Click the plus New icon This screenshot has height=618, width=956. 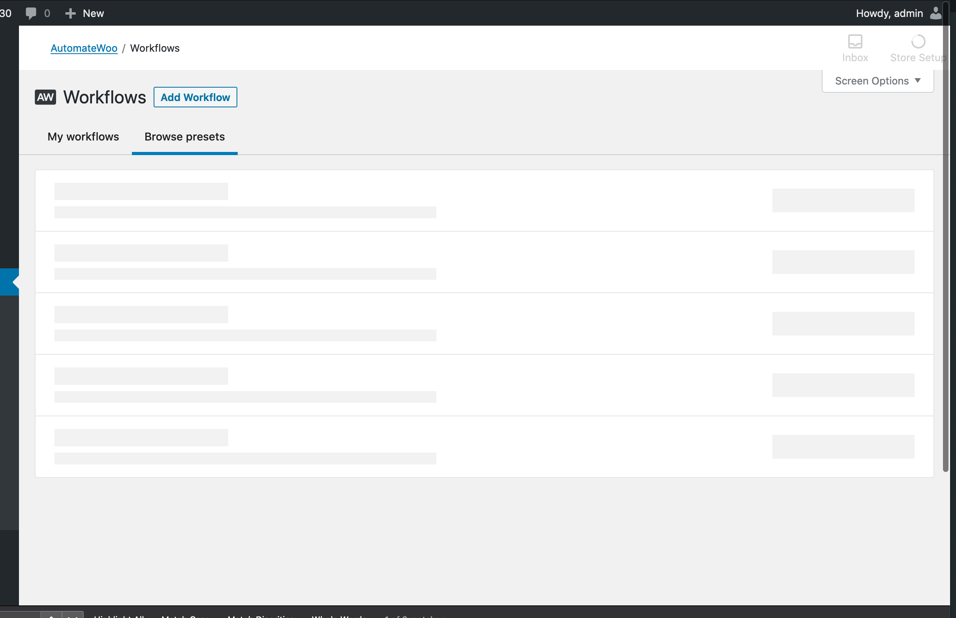click(70, 13)
